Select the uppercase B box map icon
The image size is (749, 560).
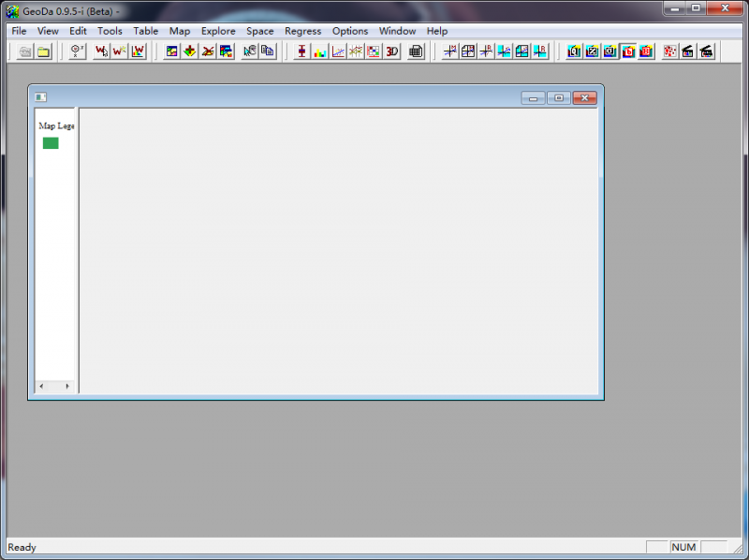click(x=646, y=52)
